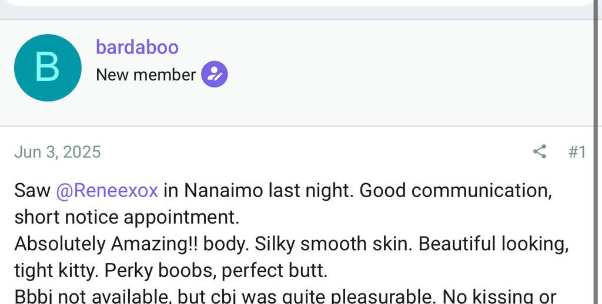The width and height of the screenshot is (602, 304).
Task: Click the New member title text
Action: tap(145, 75)
